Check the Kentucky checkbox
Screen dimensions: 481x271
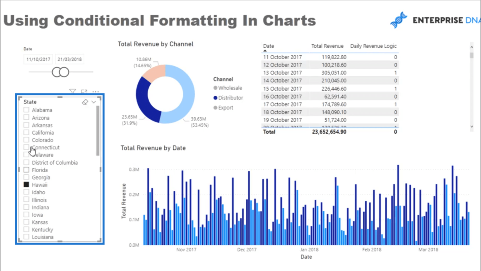point(26,229)
